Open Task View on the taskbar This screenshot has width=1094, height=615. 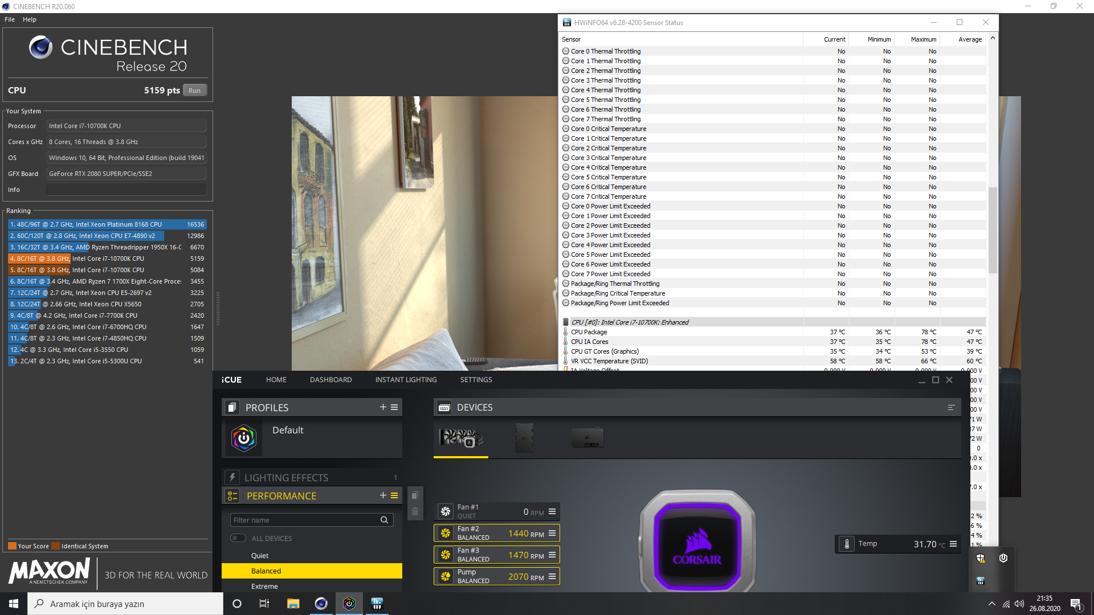(x=264, y=604)
